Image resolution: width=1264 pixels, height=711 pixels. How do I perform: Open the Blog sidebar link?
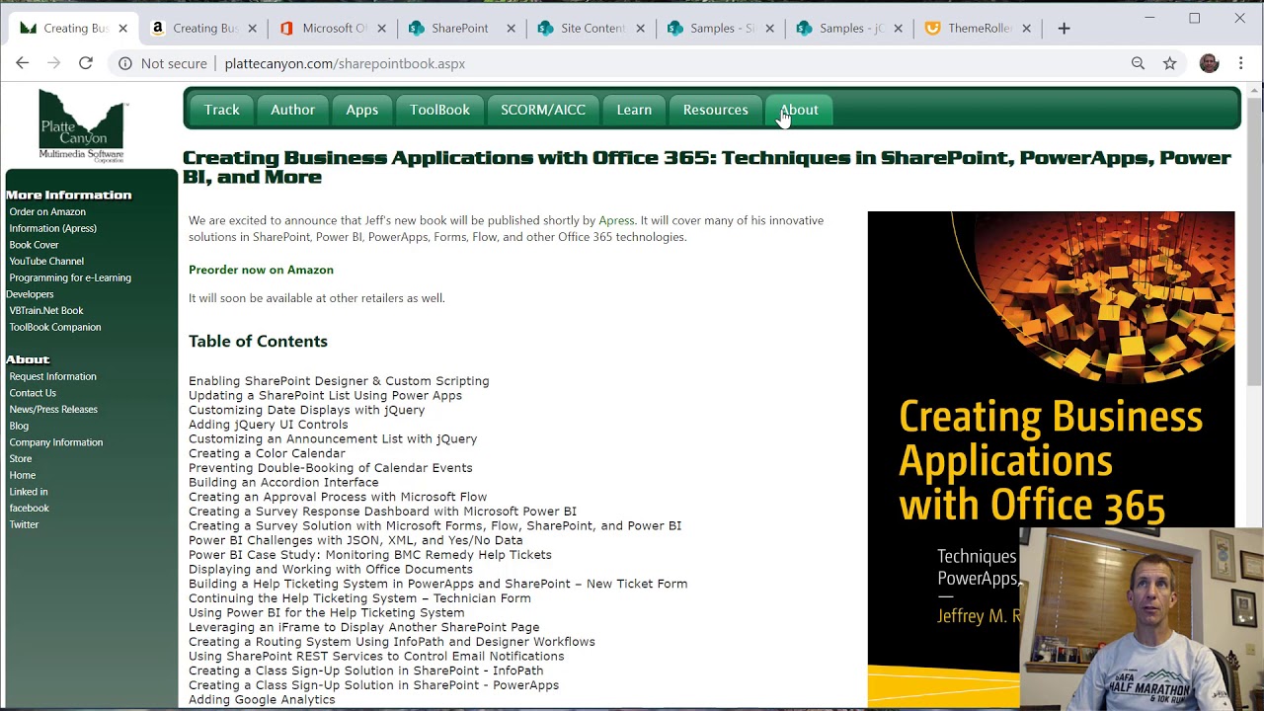(x=19, y=426)
